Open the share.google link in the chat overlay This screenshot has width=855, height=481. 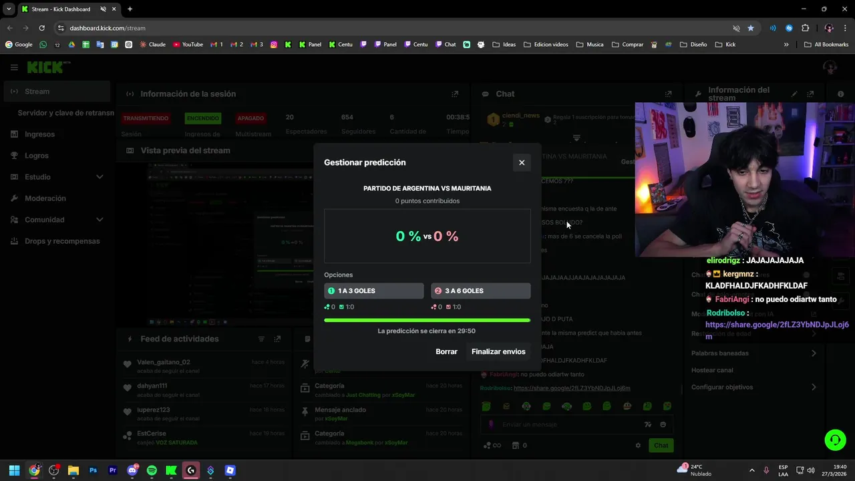click(777, 330)
